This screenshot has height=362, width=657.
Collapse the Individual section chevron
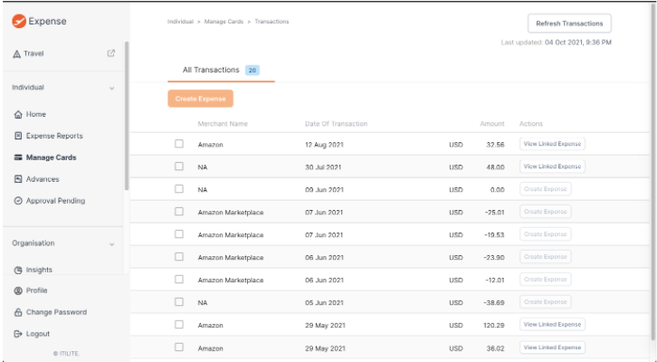click(111, 89)
